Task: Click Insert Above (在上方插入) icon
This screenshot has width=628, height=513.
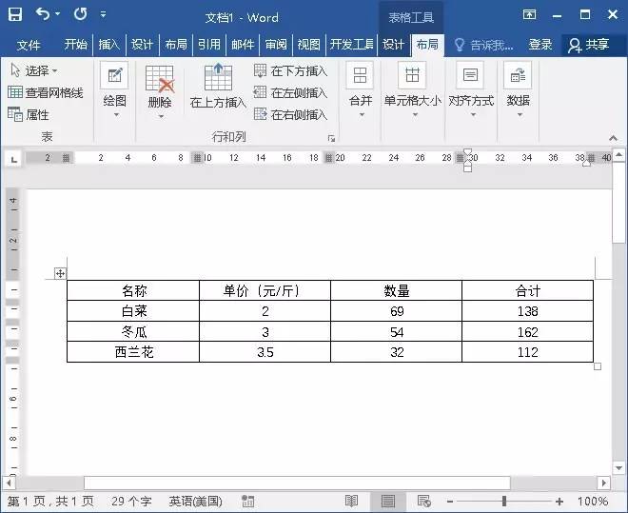Action: (x=218, y=80)
